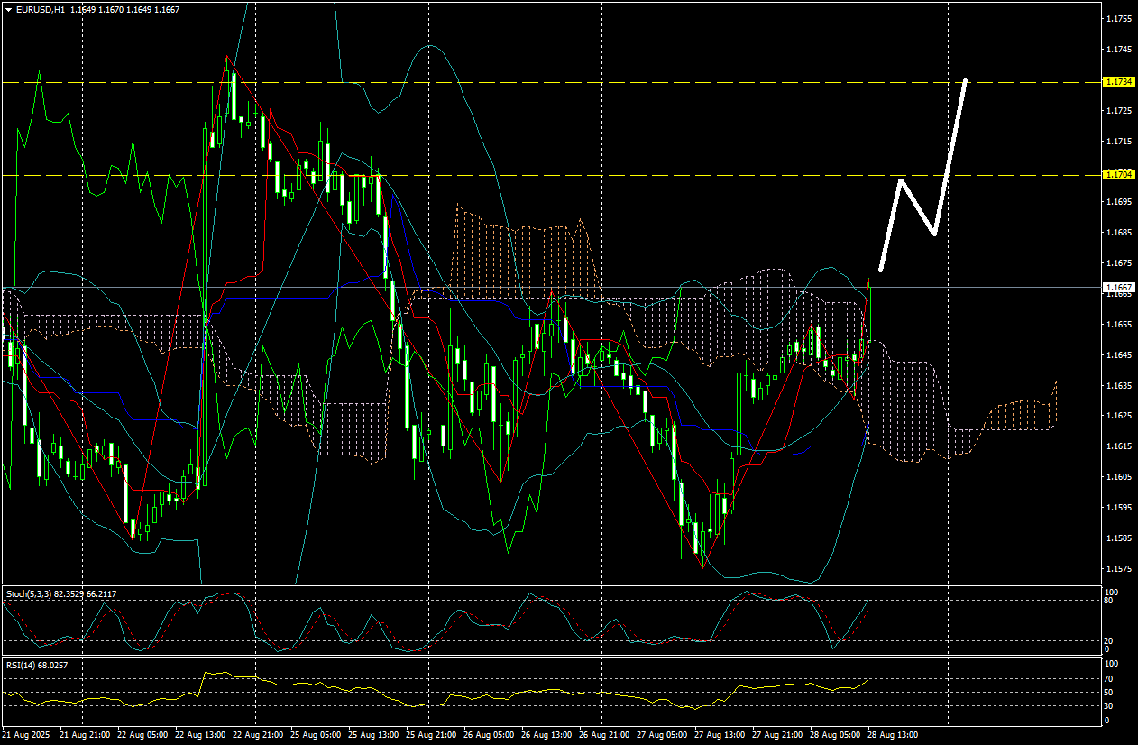Click the 1.1715 price scale value
Image resolution: width=1138 pixels, height=745 pixels.
[x=1118, y=142]
